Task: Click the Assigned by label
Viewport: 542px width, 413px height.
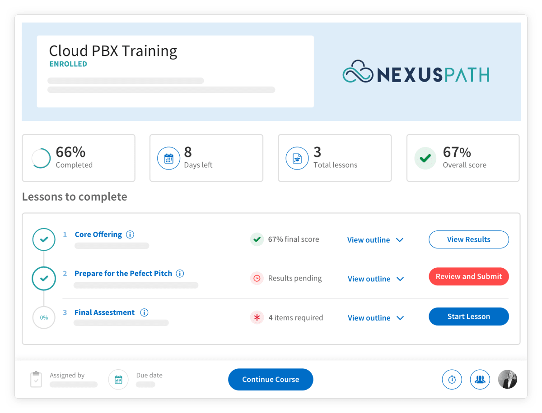Action: point(67,375)
